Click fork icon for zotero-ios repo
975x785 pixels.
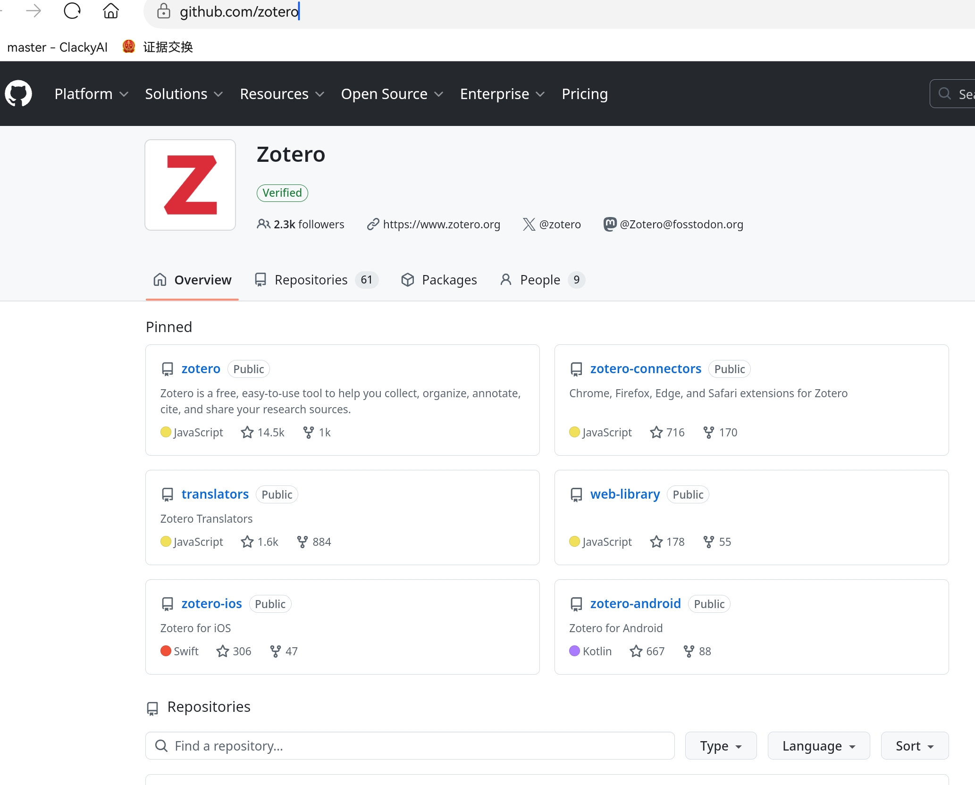[x=276, y=651]
